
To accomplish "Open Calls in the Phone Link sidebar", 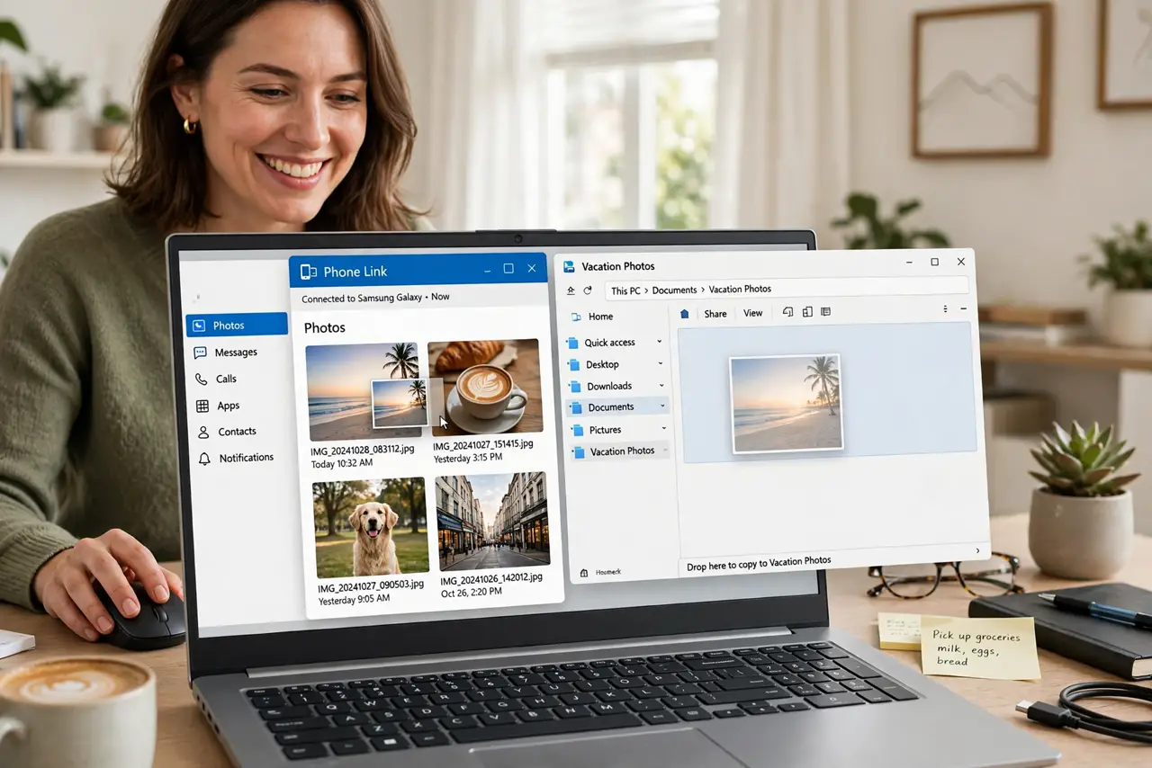I will [x=216, y=380].
